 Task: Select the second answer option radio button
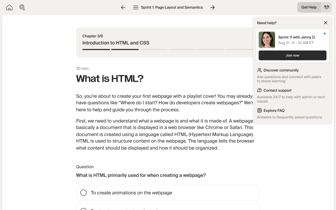[x=83, y=209]
